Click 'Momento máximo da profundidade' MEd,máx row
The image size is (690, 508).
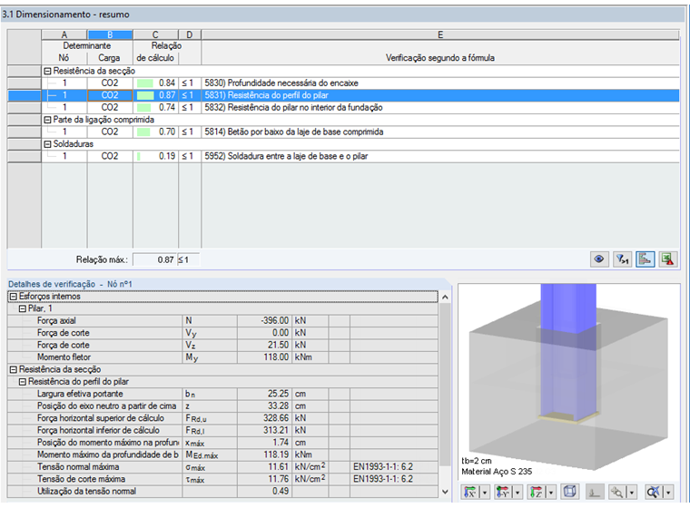tap(222, 454)
